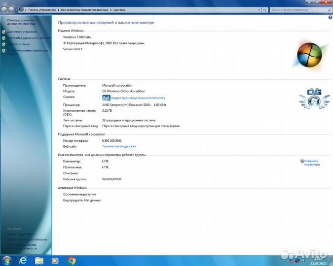Click the Refresh button beside address bar

click(x=265, y=10)
